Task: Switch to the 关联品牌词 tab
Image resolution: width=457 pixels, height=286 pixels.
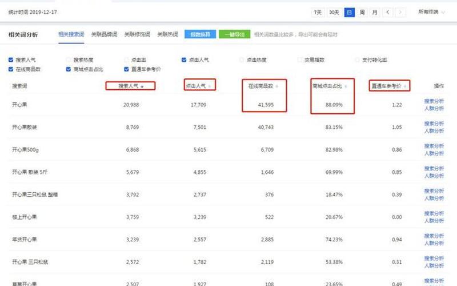Action: point(104,34)
